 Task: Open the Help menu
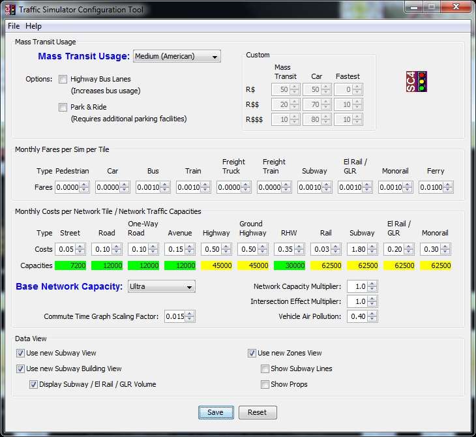[x=33, y=26]
